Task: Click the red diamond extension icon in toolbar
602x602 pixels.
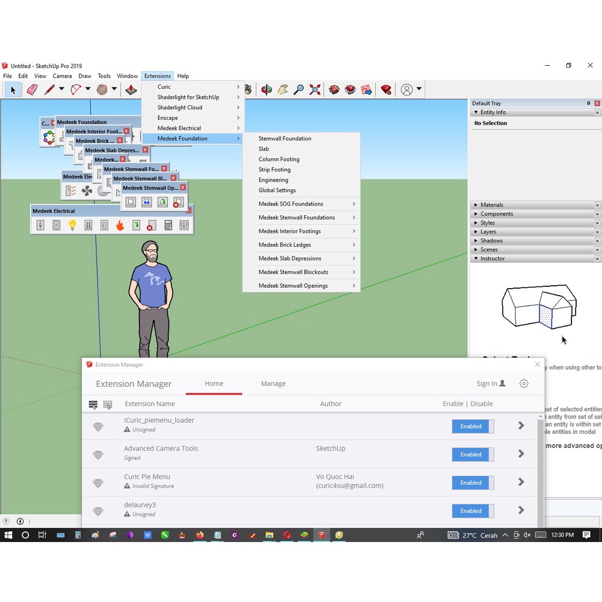Action: [386, 89]
